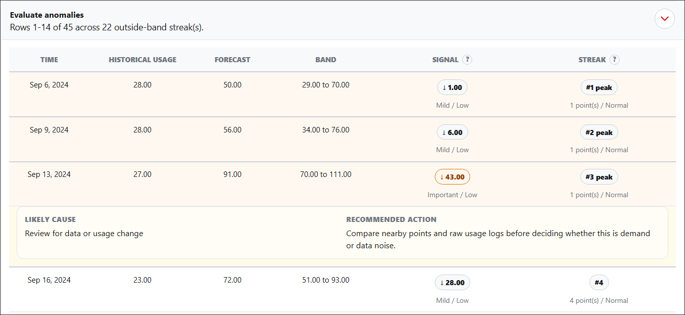Expand the Sep 16, 2024 row
This screenshot has height=315, width=685.
pos(342,289)
